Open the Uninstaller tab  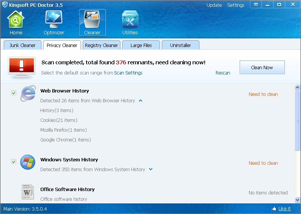pyautogui.click(x=181, y=45)
